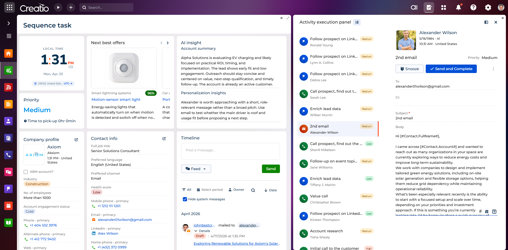Screen dimensions: 508x250
Task: Open the help question mark icon
Action: 473,7
